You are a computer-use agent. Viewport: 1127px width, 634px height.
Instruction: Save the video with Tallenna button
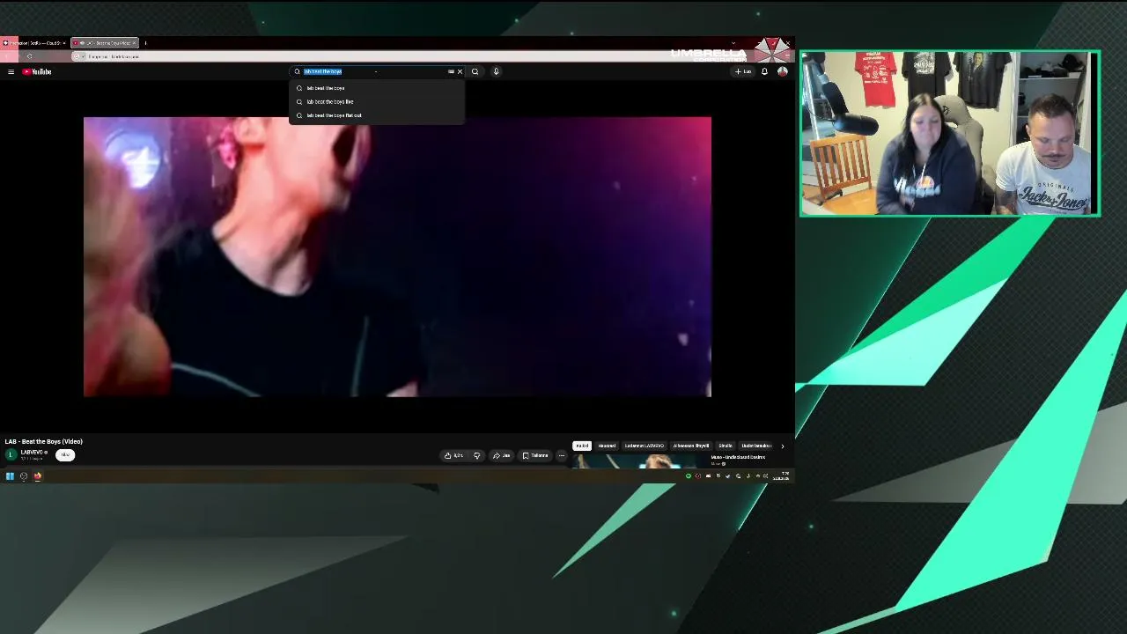[535, 455]
